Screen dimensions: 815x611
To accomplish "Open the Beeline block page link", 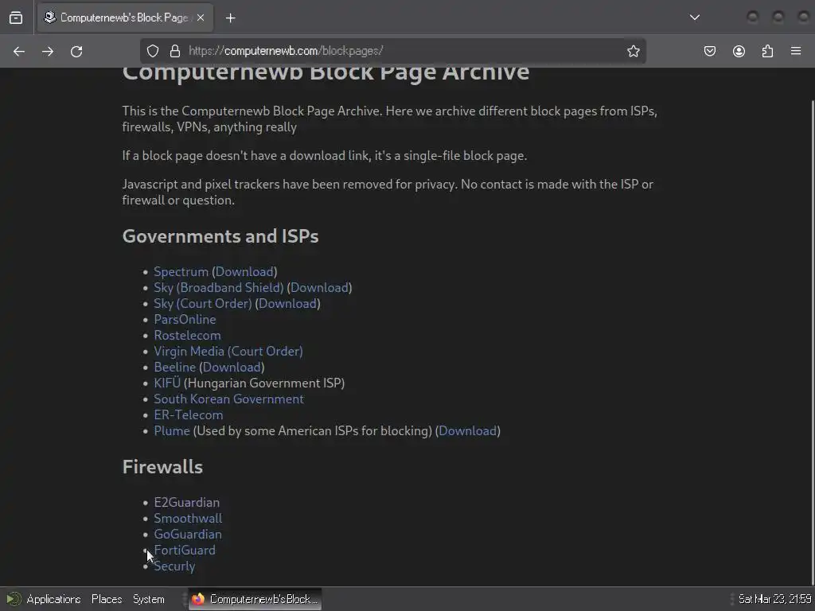I will [x=174, y=368].
